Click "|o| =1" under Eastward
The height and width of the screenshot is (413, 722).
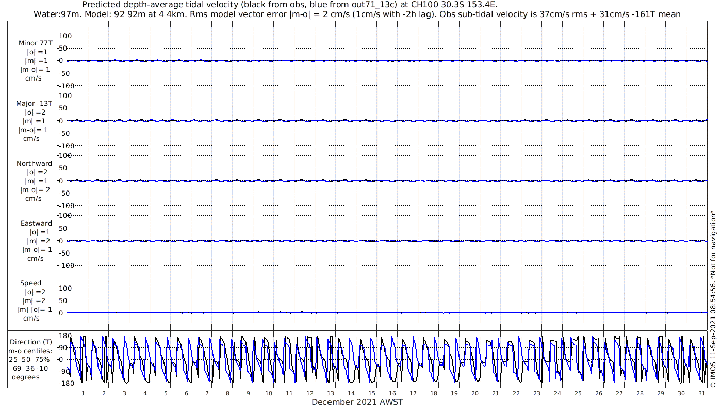click(x=39, y=232)
